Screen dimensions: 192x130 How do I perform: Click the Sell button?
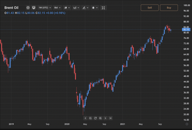pos(150,8)
